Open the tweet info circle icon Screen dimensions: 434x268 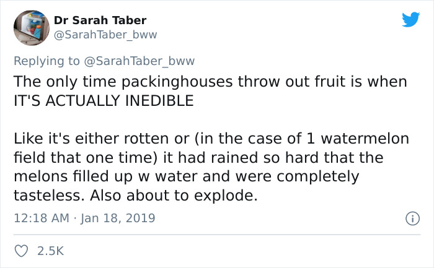(412, 218)
